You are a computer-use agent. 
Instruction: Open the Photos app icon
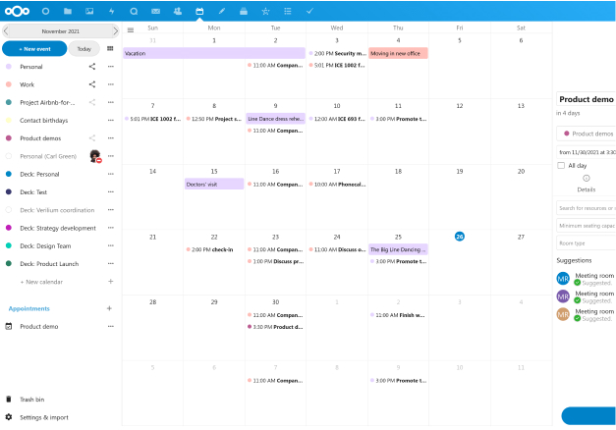click(x=89, y=11)
